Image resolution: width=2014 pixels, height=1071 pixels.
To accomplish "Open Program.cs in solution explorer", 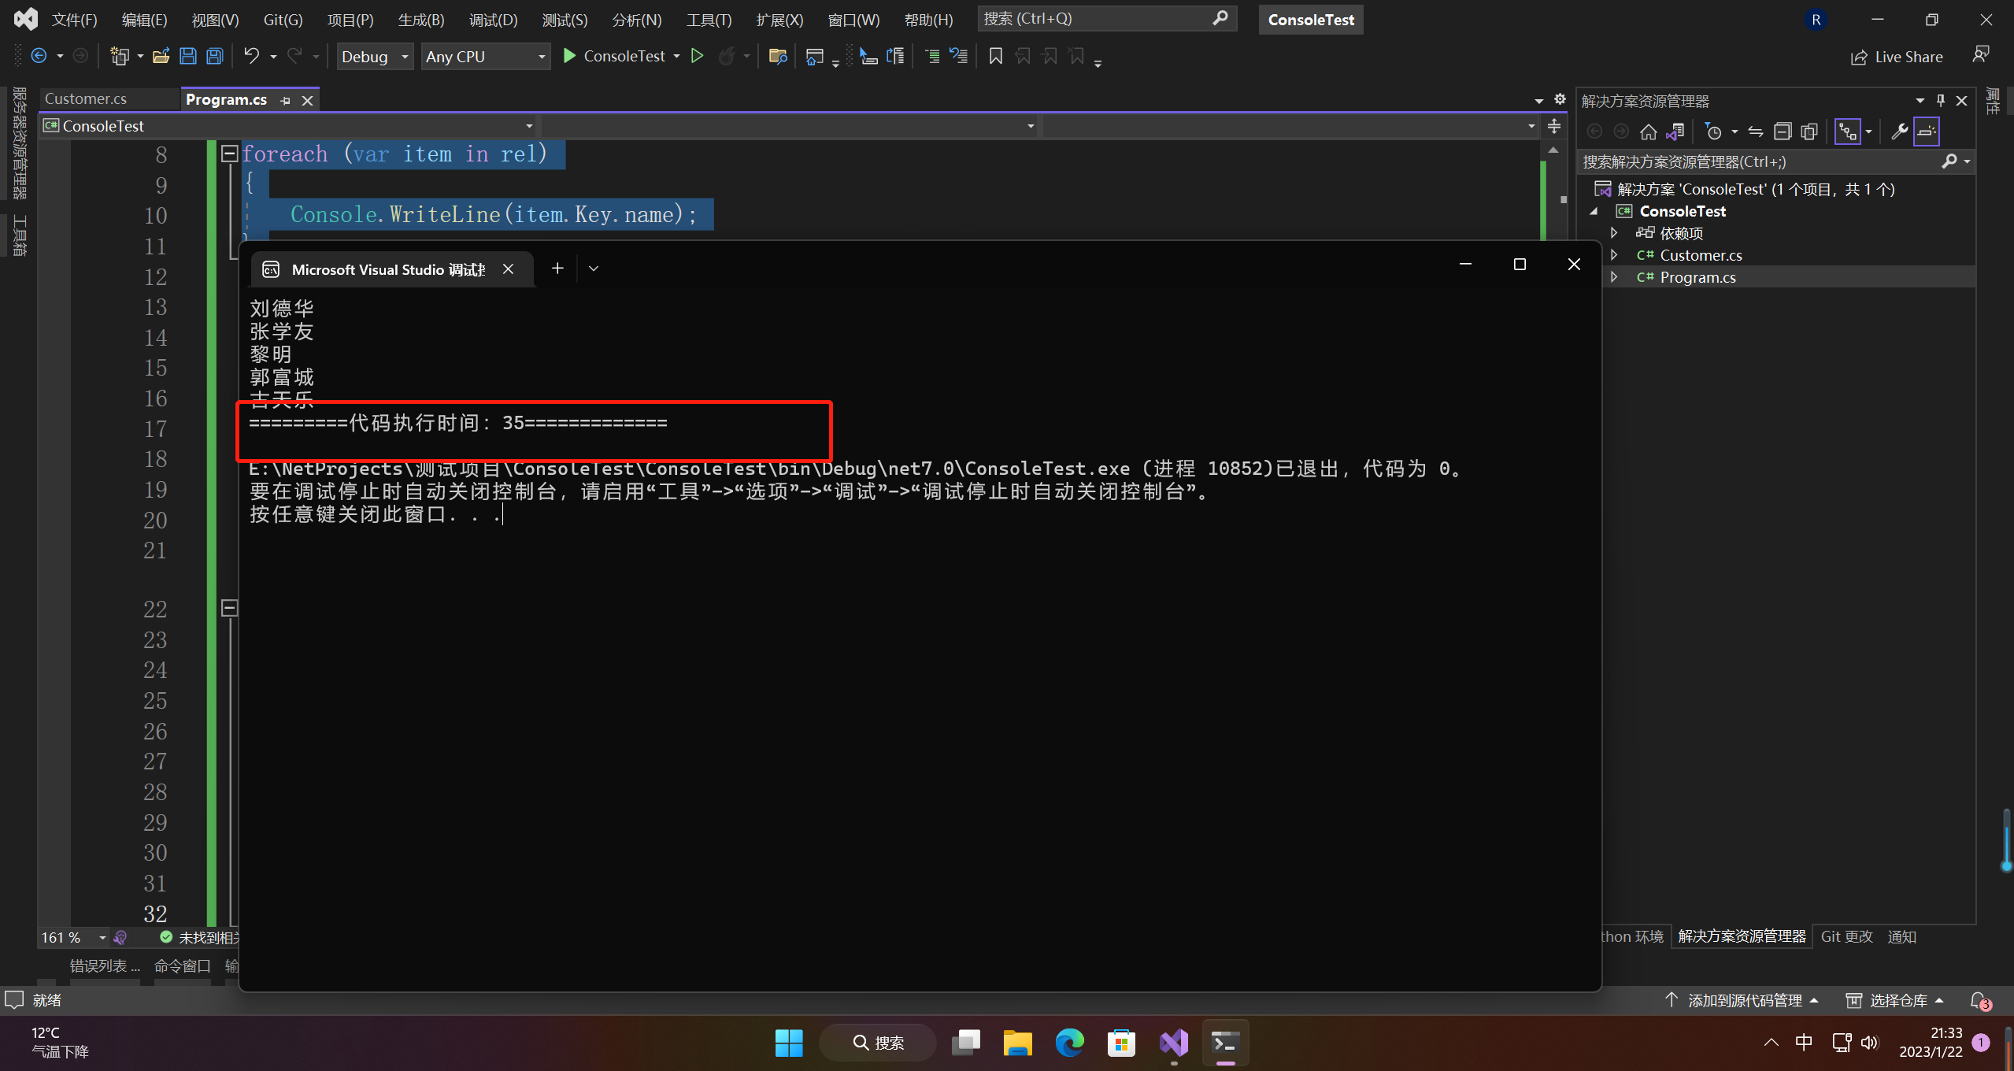I will (x=1697, y=276).
